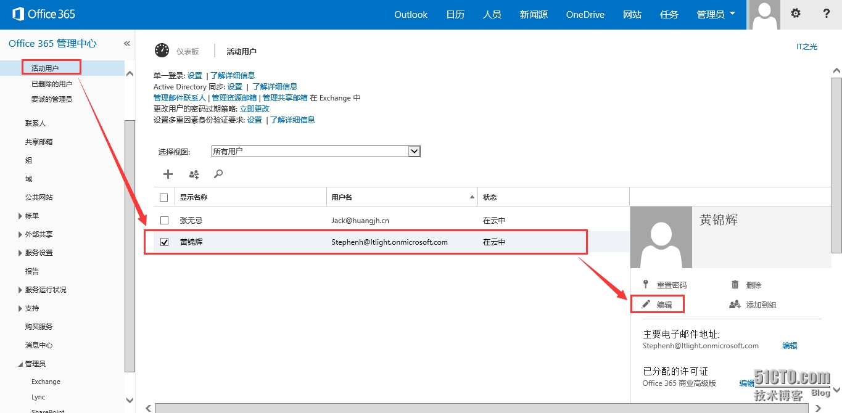This screenshot has width=842, height=413.
Task: Expand the 服务设置 tree item
Action: [21, 253]
